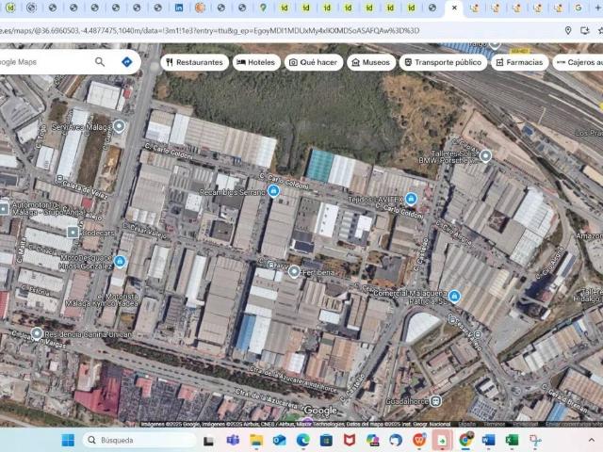
Task: Show Museos on the map
Action: (370, 63)
